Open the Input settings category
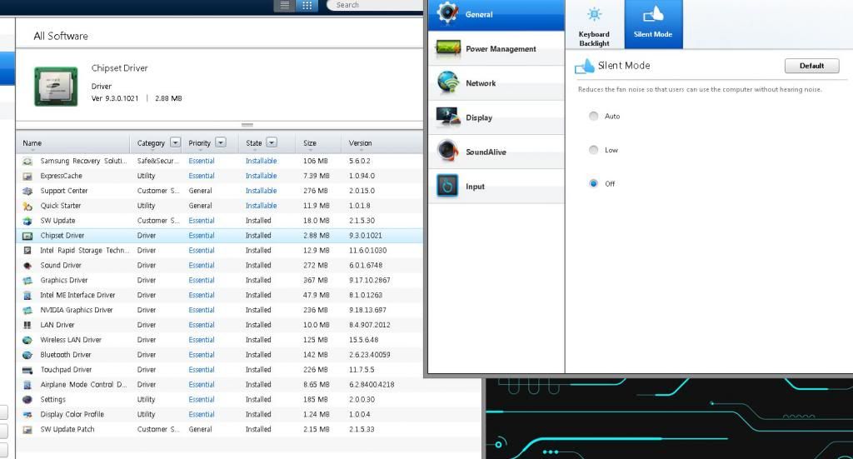The image size is (853, 459). [x=496, y=186]
